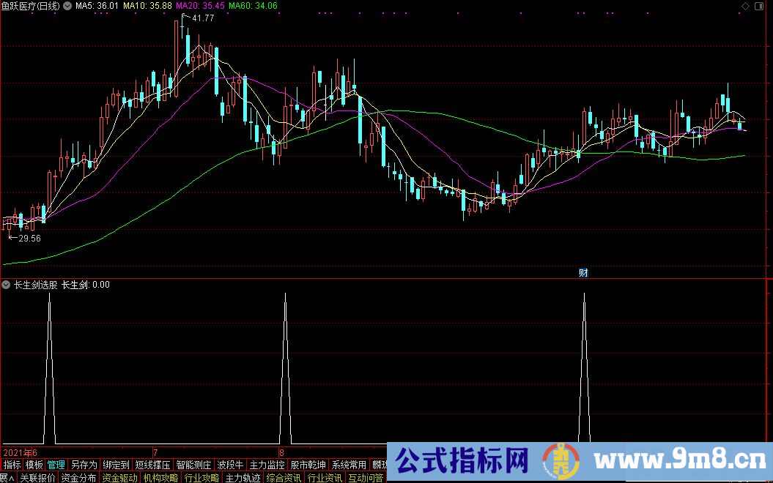Select the 股市乾坤 indicator tab

click(x=308, y=465)
